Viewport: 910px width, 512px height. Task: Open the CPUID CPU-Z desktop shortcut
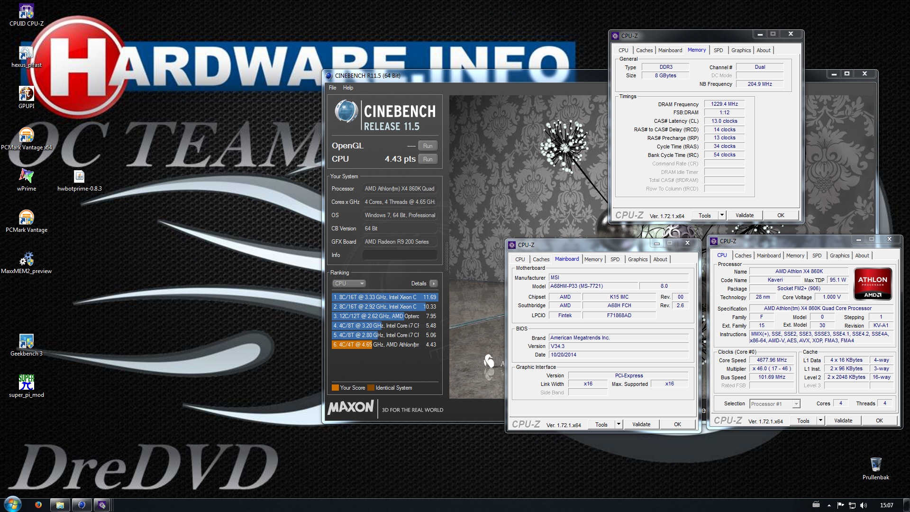(x=27, y=15)
